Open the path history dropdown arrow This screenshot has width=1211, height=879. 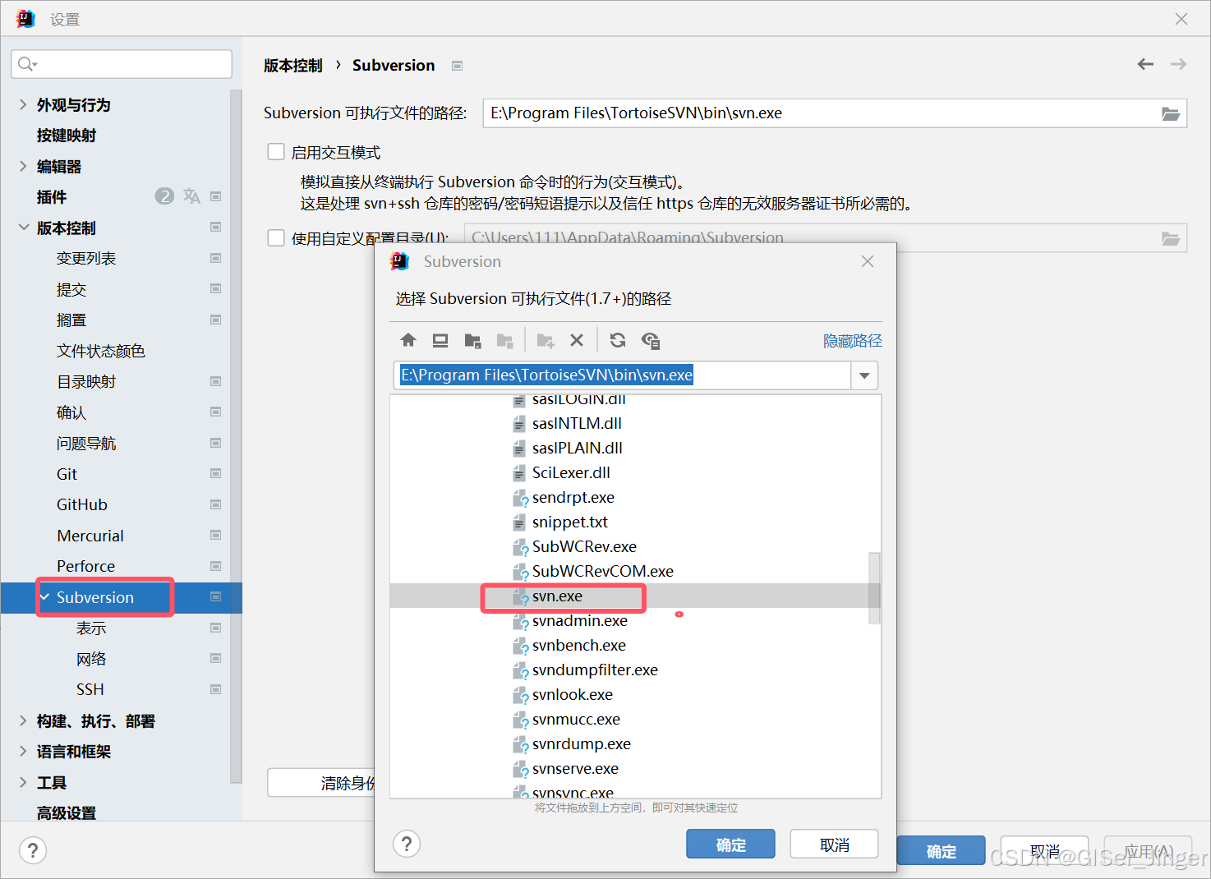864,375
